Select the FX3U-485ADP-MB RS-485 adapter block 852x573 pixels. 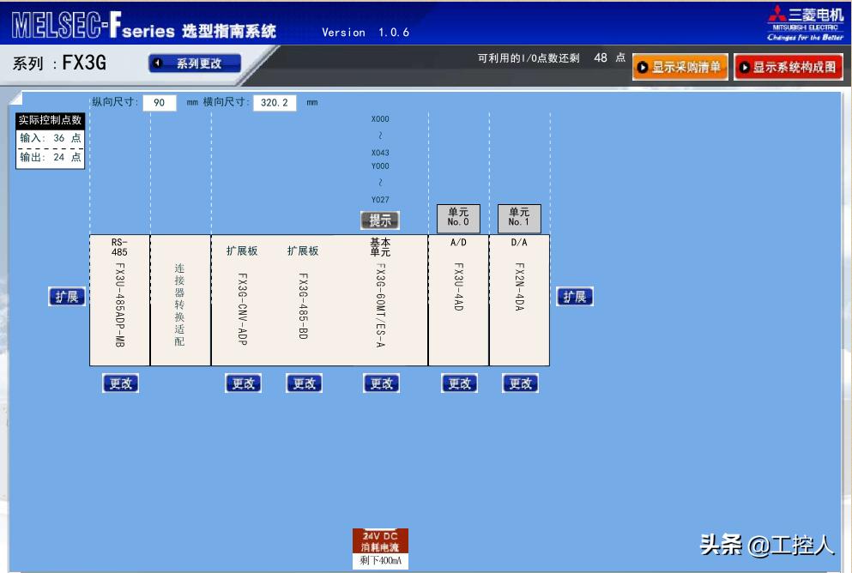point(120,300)
